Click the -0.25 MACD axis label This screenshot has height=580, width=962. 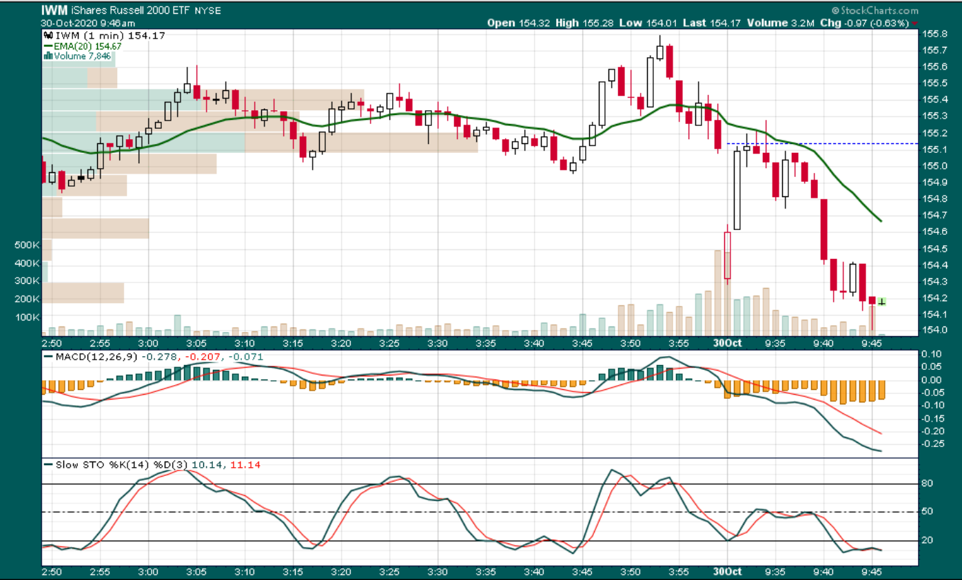pos(932,444)
